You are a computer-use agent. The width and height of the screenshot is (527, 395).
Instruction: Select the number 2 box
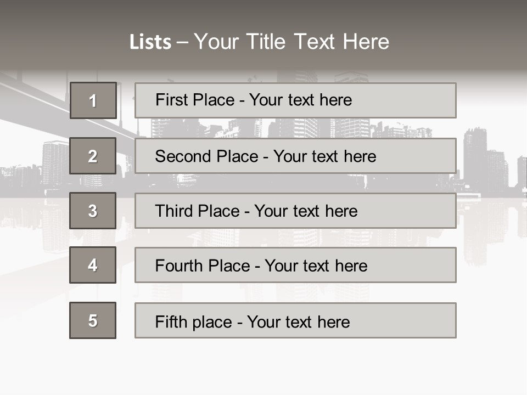93,156
